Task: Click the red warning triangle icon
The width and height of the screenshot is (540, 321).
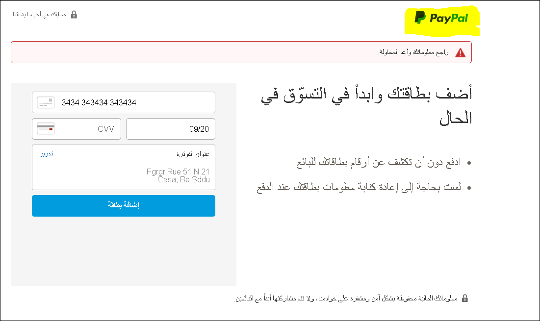Action: click(x=460, y=52)
